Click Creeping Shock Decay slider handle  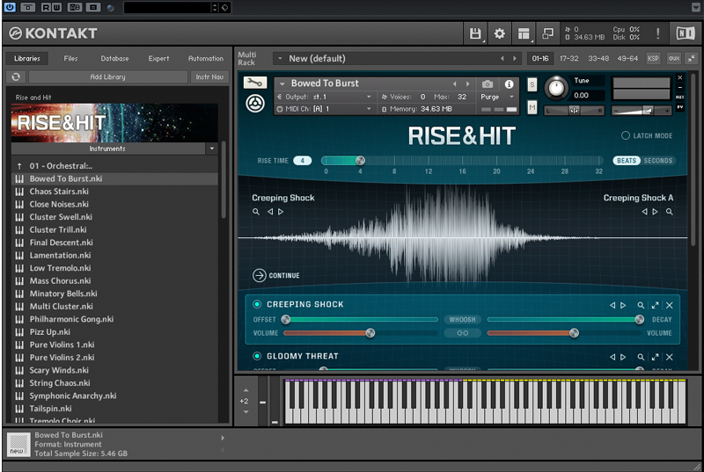pos(640,320)
